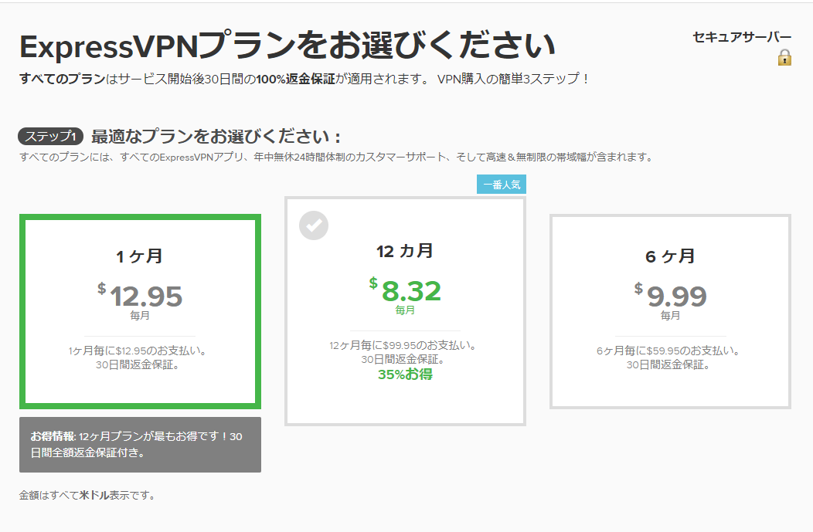
Task: Click 6ヶ月毎に$59.95のお支払い text
Action: (668, 351)
